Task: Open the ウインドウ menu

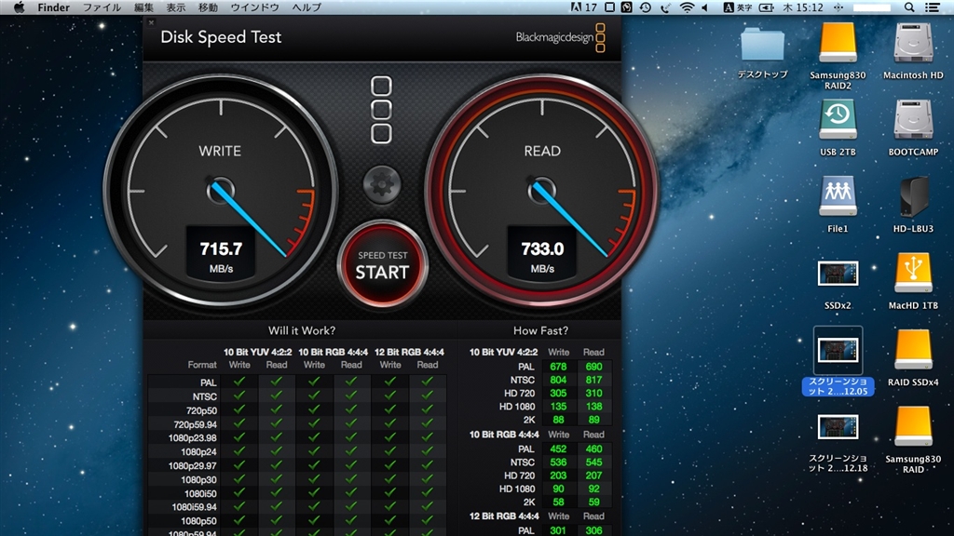Action: click(254, 7)
